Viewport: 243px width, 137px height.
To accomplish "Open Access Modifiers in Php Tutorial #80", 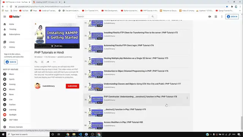I will click(123, 122).
